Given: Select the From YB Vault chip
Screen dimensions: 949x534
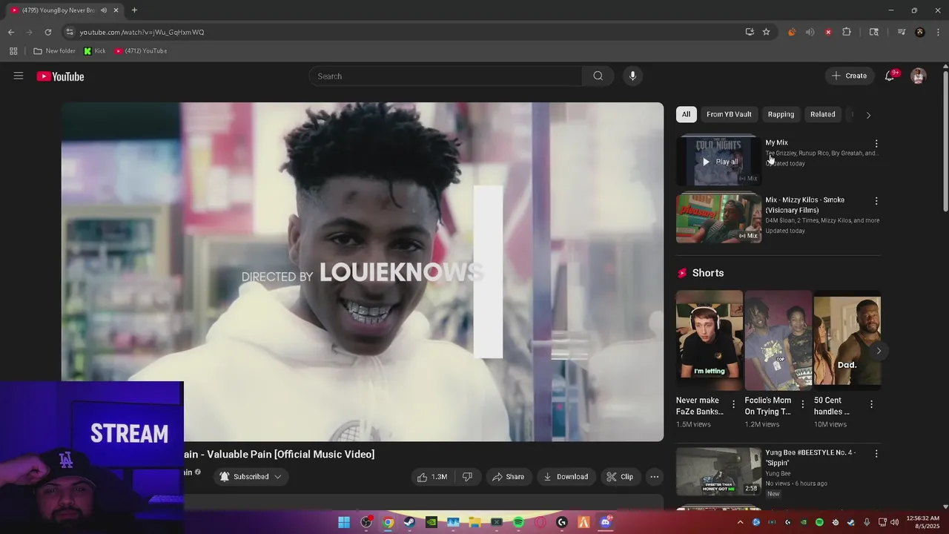Looking at the screenshot, I should point(729,114).
